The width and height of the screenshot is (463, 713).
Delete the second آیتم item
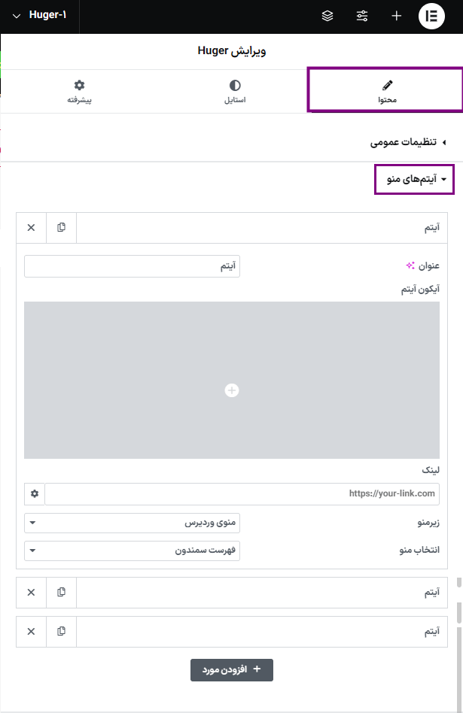coord(31,592)
